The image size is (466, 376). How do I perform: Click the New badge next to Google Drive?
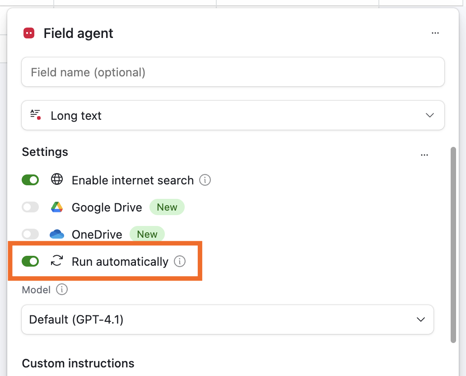pyautogui.click(x=167, y=207)
